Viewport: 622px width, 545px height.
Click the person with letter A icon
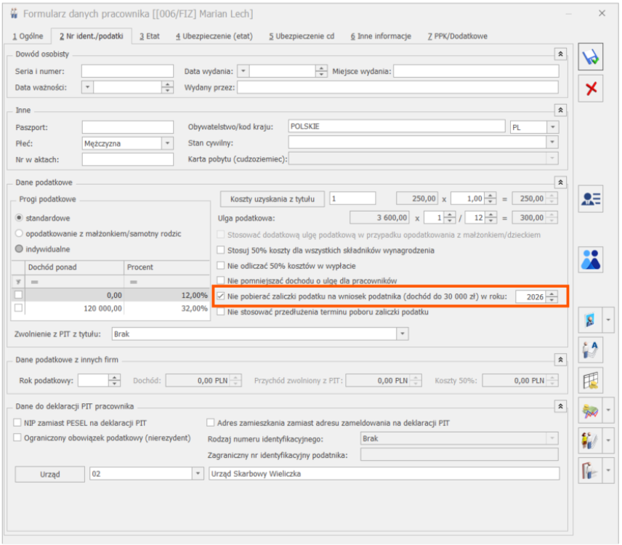pyautogui.click(x=590, y=350)
